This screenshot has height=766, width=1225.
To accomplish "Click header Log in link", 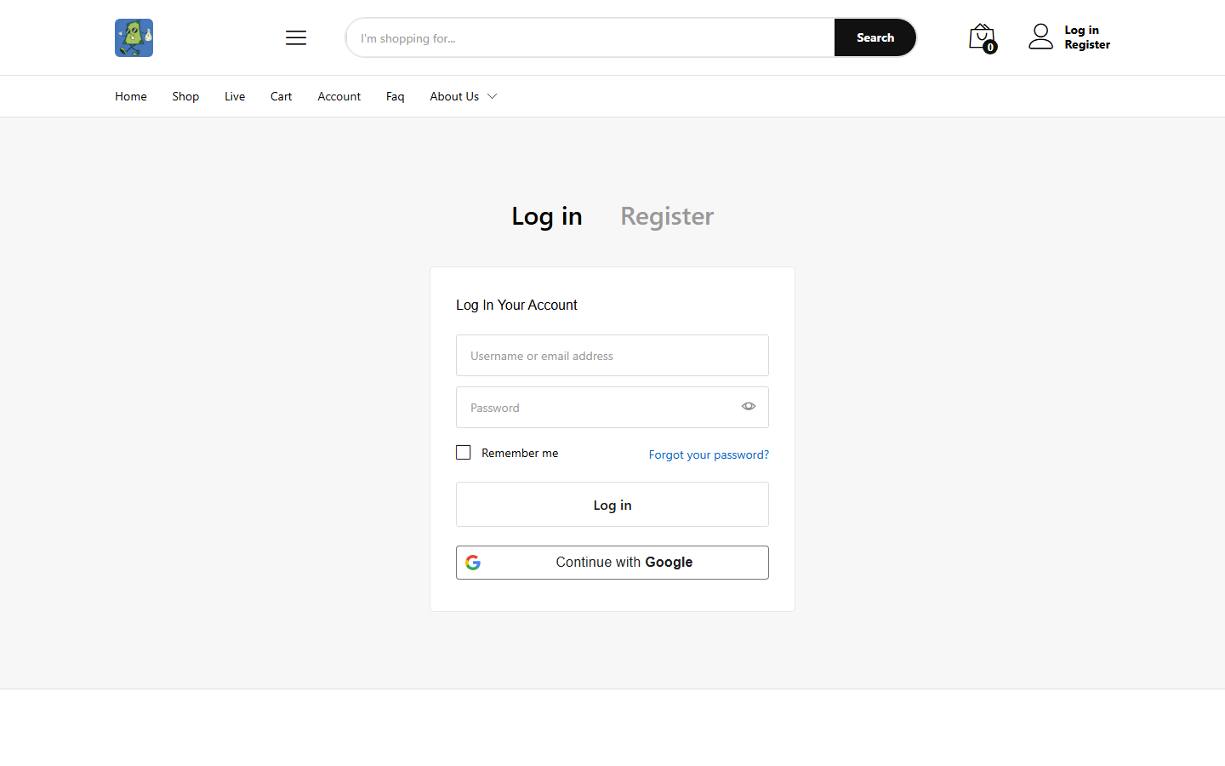I will (1082, 30).
